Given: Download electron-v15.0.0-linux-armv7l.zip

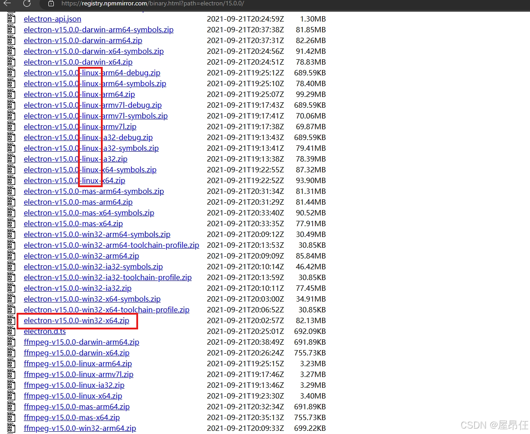Looking at the screenshot, I should coord(80,127).
